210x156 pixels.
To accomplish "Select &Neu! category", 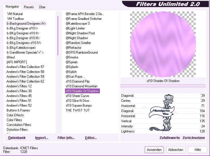I will coord(10,57).
